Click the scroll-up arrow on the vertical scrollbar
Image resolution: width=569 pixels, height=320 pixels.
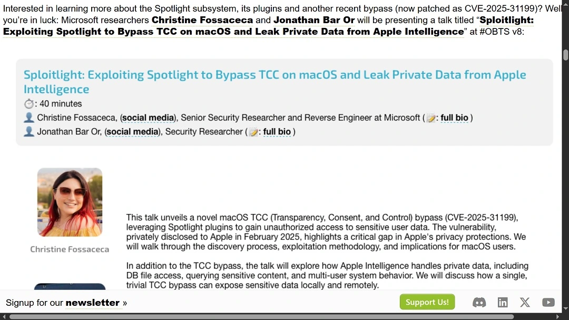(x=565, y=4)
